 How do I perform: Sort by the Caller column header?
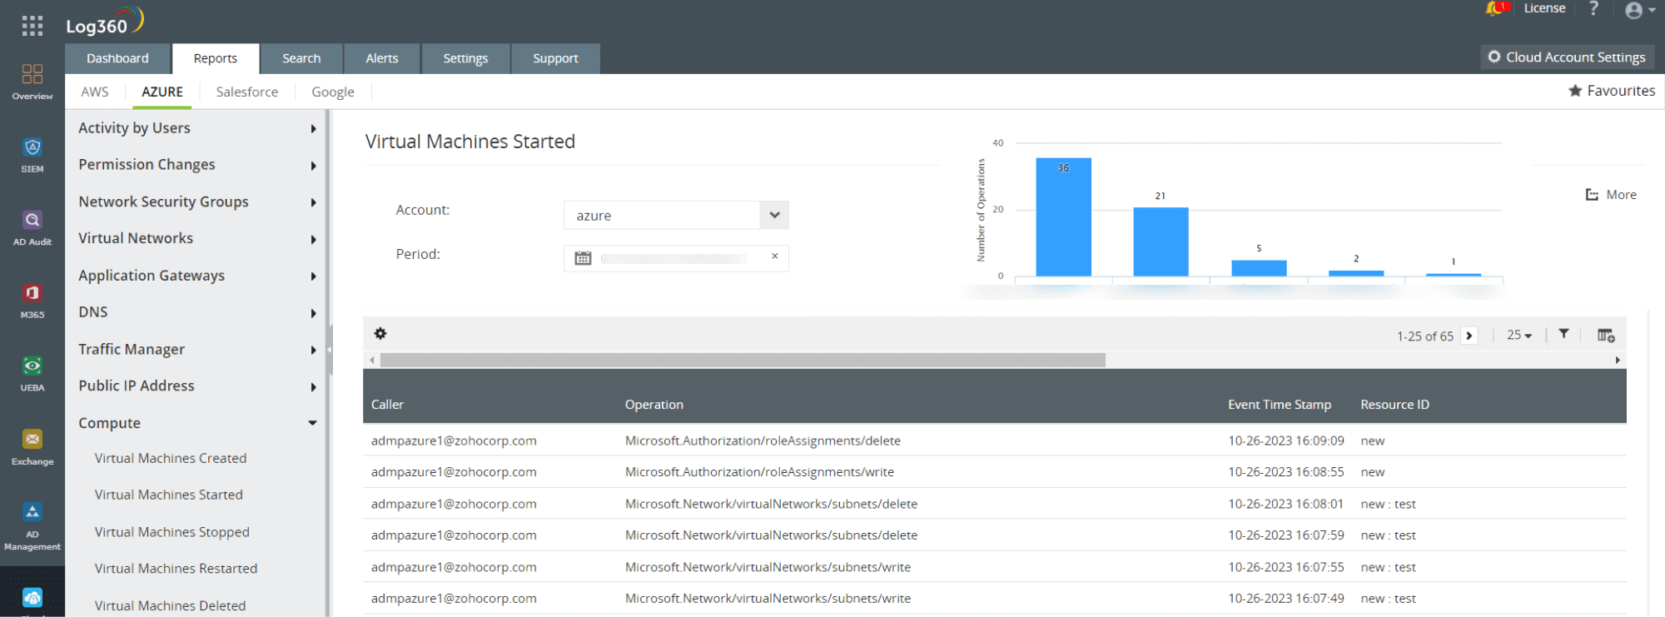[387, 405]
